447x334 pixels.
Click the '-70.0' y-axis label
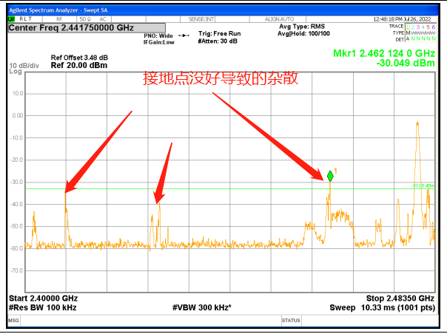(x=16, y=270)
